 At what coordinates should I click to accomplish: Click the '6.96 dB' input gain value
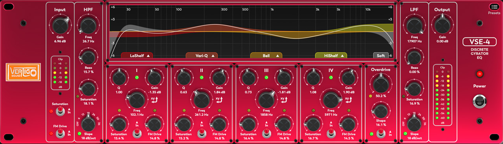coord(60,41)
